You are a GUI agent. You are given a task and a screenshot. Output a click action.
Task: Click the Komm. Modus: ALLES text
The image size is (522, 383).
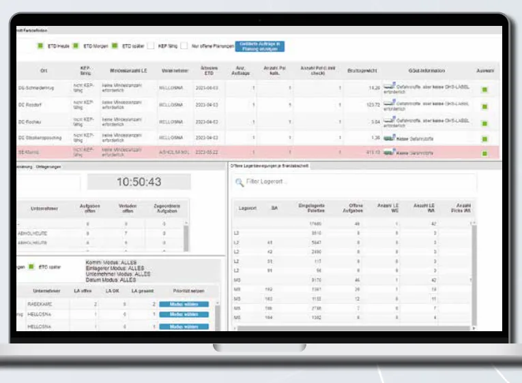(x=111, y=262)
